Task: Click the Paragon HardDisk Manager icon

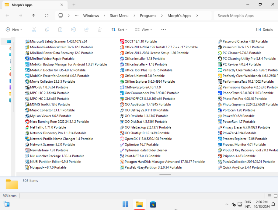Action: (x=122, y=162)
